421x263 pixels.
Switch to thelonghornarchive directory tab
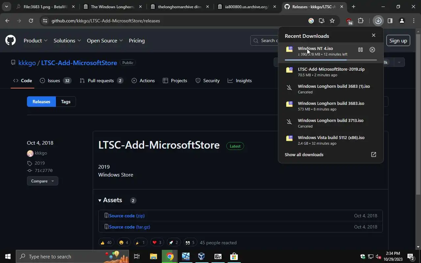click(179, 7)
